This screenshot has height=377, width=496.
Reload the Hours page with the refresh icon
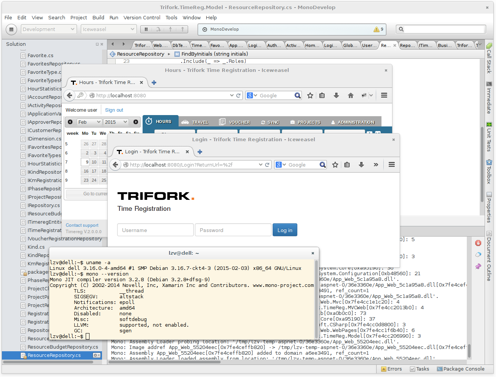[x=238, y=95]
